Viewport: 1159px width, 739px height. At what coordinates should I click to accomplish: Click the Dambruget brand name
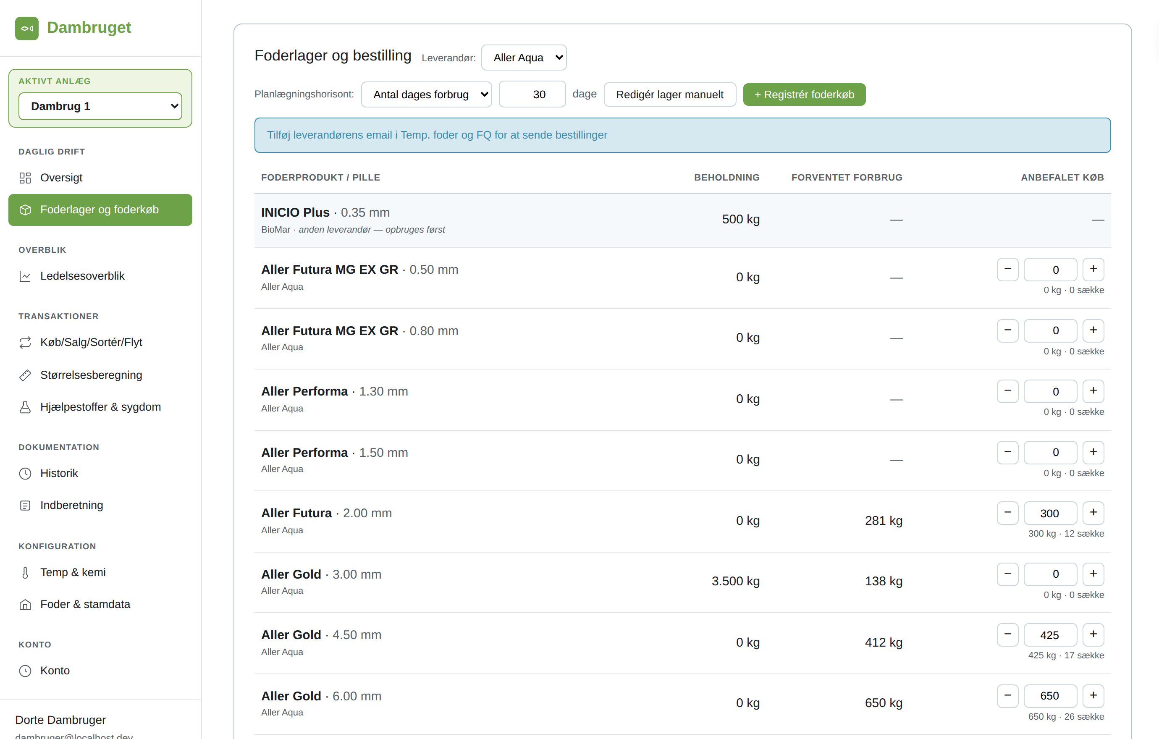89,27
